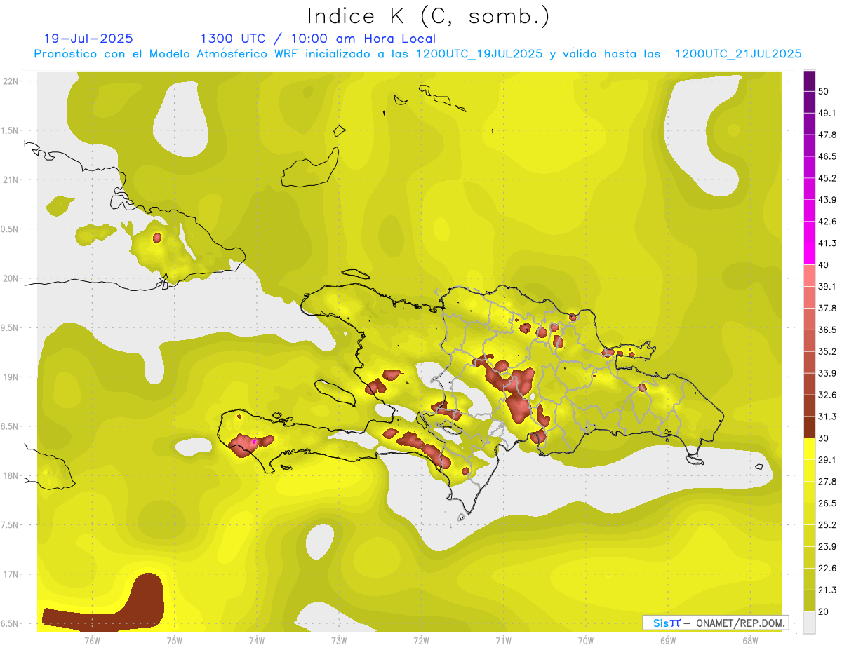The width and height of the screenshot is (842, 650).
Task: Click the "17N" latitude label
Action: click(x=12, y=575)
